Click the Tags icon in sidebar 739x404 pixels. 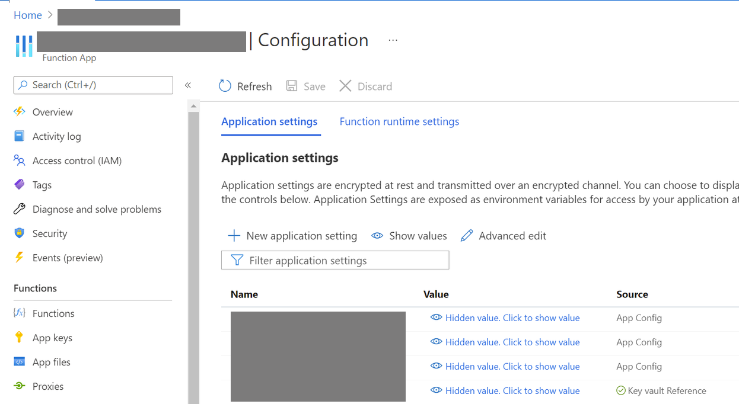tap(20, 185)
